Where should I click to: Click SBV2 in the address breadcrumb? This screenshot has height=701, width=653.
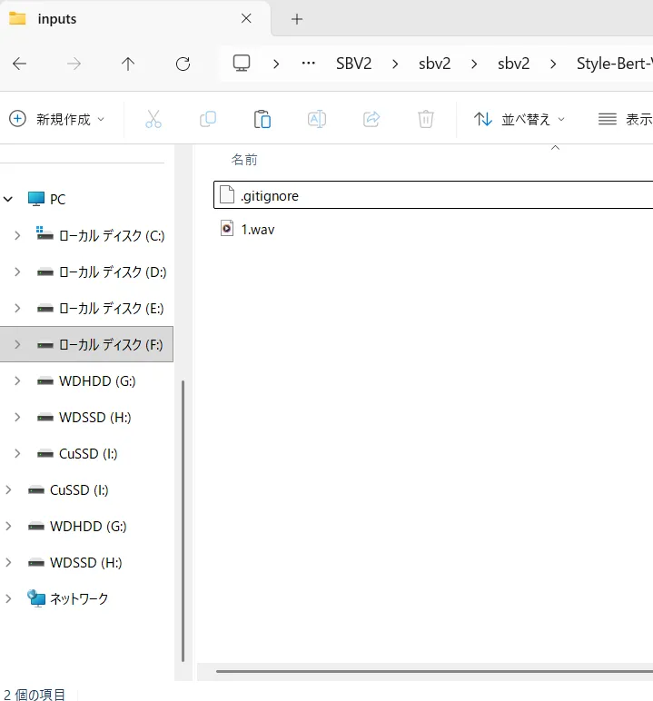tap(354, 64)
